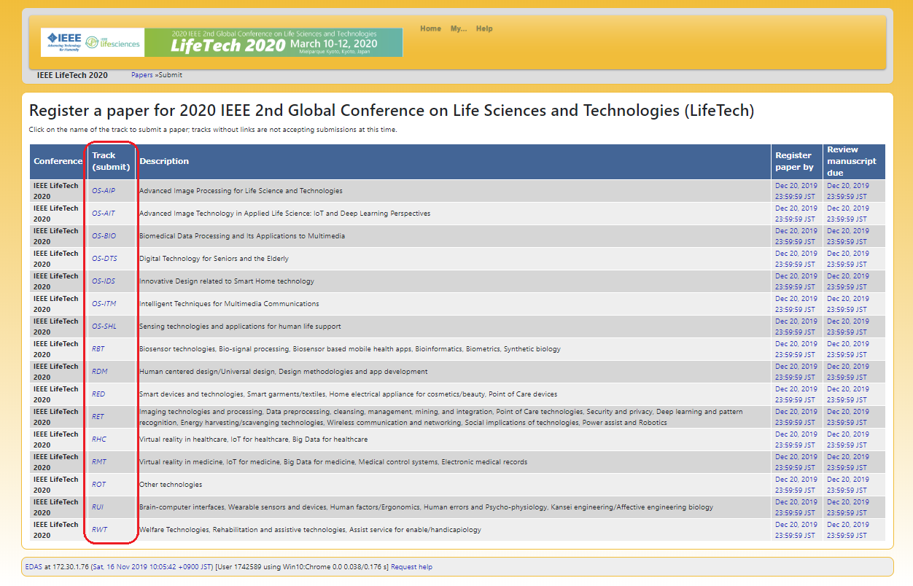The height and width of the screenshot is (586, 913).
Task: Submit to the ROT track
Action: click(x=98, y=485)
